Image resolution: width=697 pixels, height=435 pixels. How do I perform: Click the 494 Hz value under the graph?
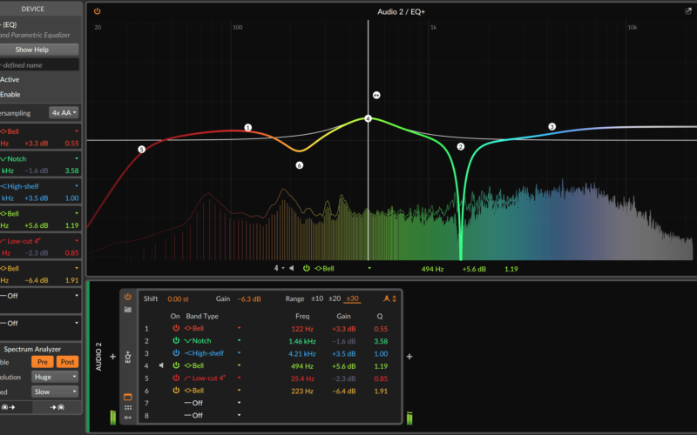point(432,269)
